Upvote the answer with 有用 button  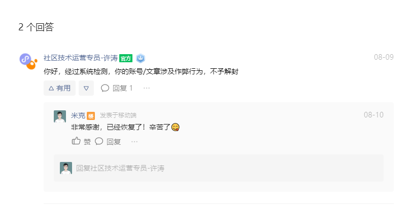tap(59, 88)
